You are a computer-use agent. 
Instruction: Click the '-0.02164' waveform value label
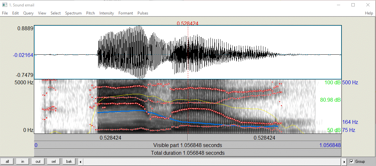[x=23, y=55]
